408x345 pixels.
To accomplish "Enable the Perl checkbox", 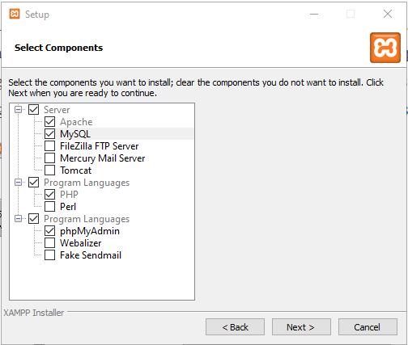I will coord(50,206).
